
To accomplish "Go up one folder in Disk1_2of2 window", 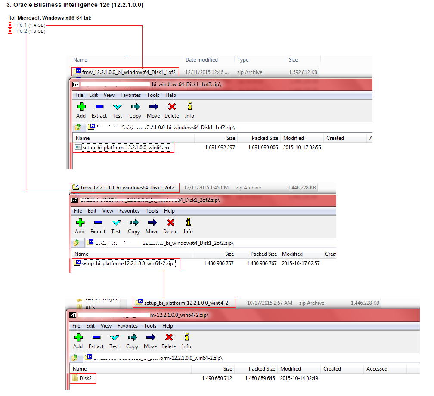I will 77,243.
